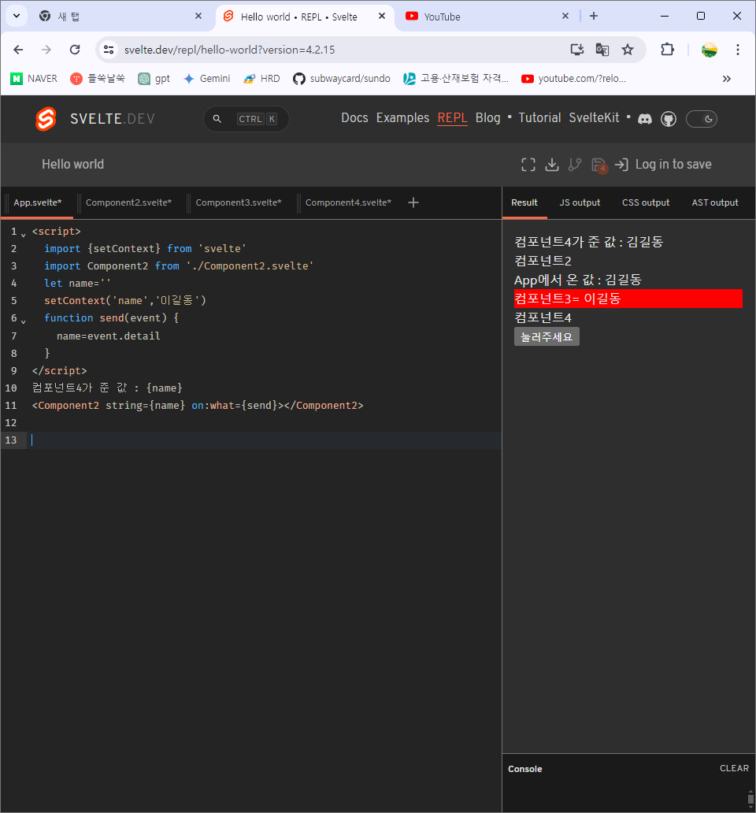756x813 pixels.
Task: Open the Discord chat icon
Action: pos(645,119)
